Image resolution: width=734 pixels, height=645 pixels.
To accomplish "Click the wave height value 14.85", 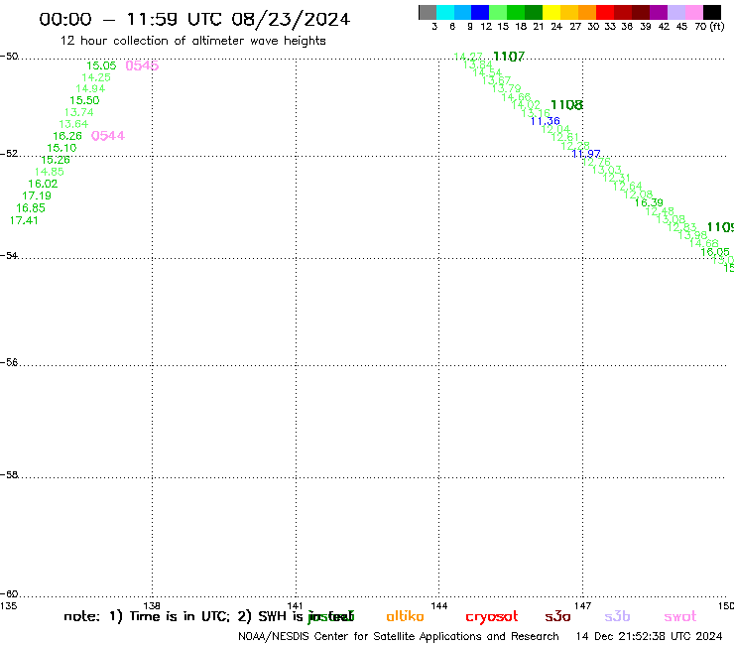I will pyautogui.click(x=50, y=172).
